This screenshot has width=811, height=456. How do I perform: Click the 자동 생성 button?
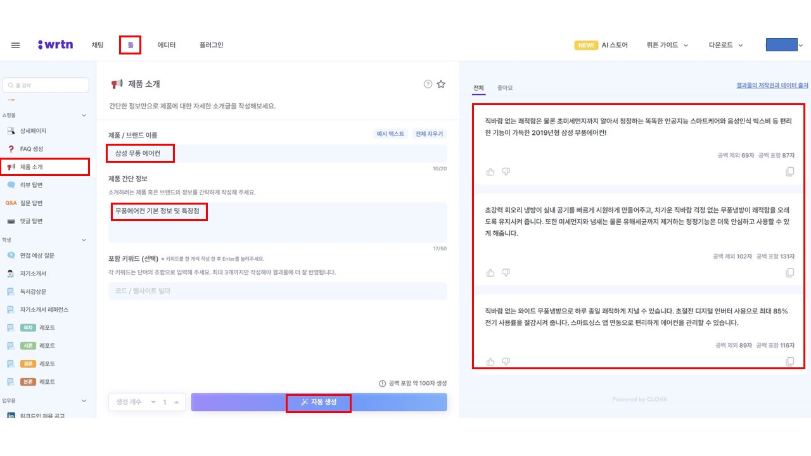click(319, 402)
